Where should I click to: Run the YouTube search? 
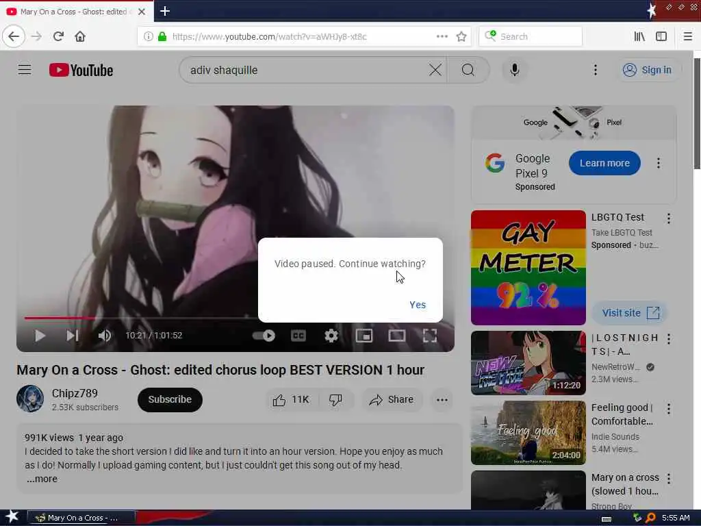pyautogui.click(x=468, y=70)
